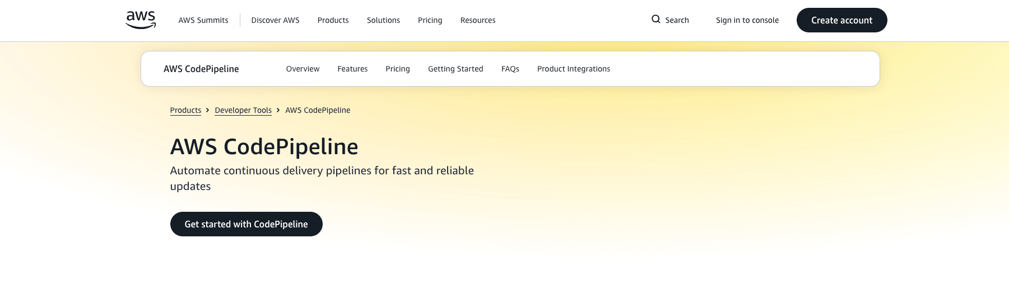Open the FAQs tab

[510, 69]
